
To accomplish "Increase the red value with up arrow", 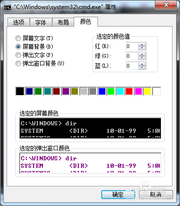I will coord(142,44).
